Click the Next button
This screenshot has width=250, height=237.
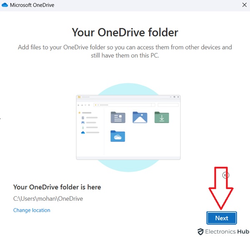[222, 218]
